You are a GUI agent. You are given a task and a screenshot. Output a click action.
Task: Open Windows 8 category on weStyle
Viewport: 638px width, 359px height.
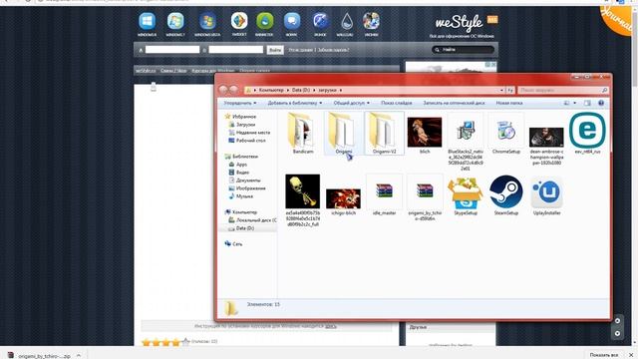pos(147,24)
